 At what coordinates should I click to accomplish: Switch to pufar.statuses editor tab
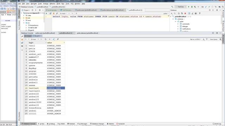pos(112,10)
